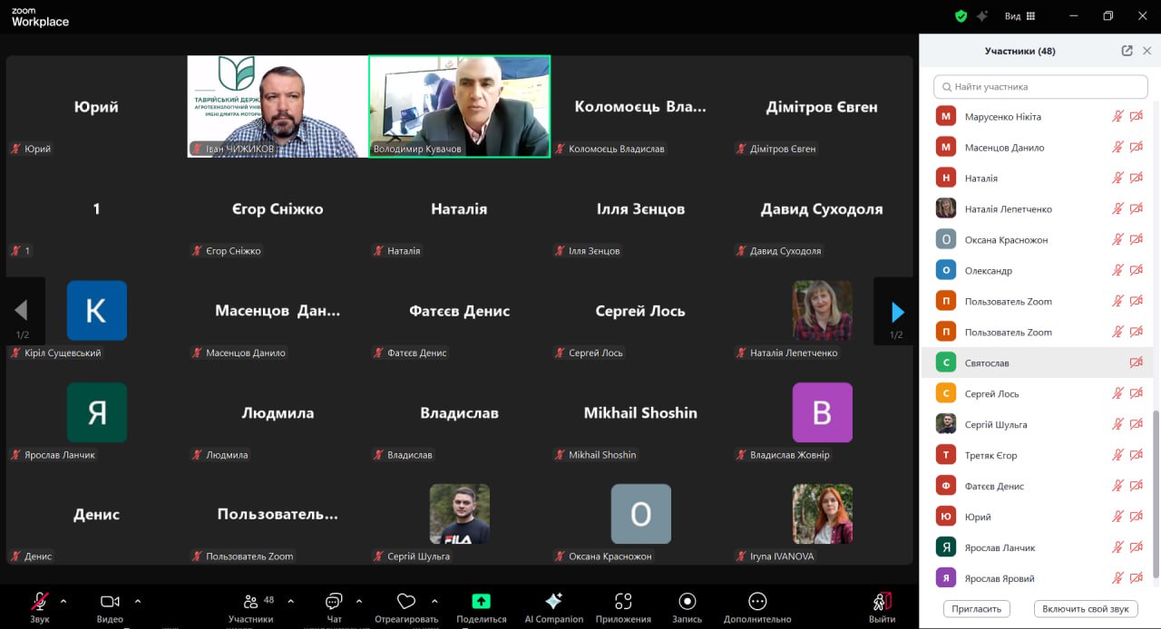
Task: Click video-off icon for Наталія Лепетченко row
Action: pyautogui.click(x=1137, y=209)
